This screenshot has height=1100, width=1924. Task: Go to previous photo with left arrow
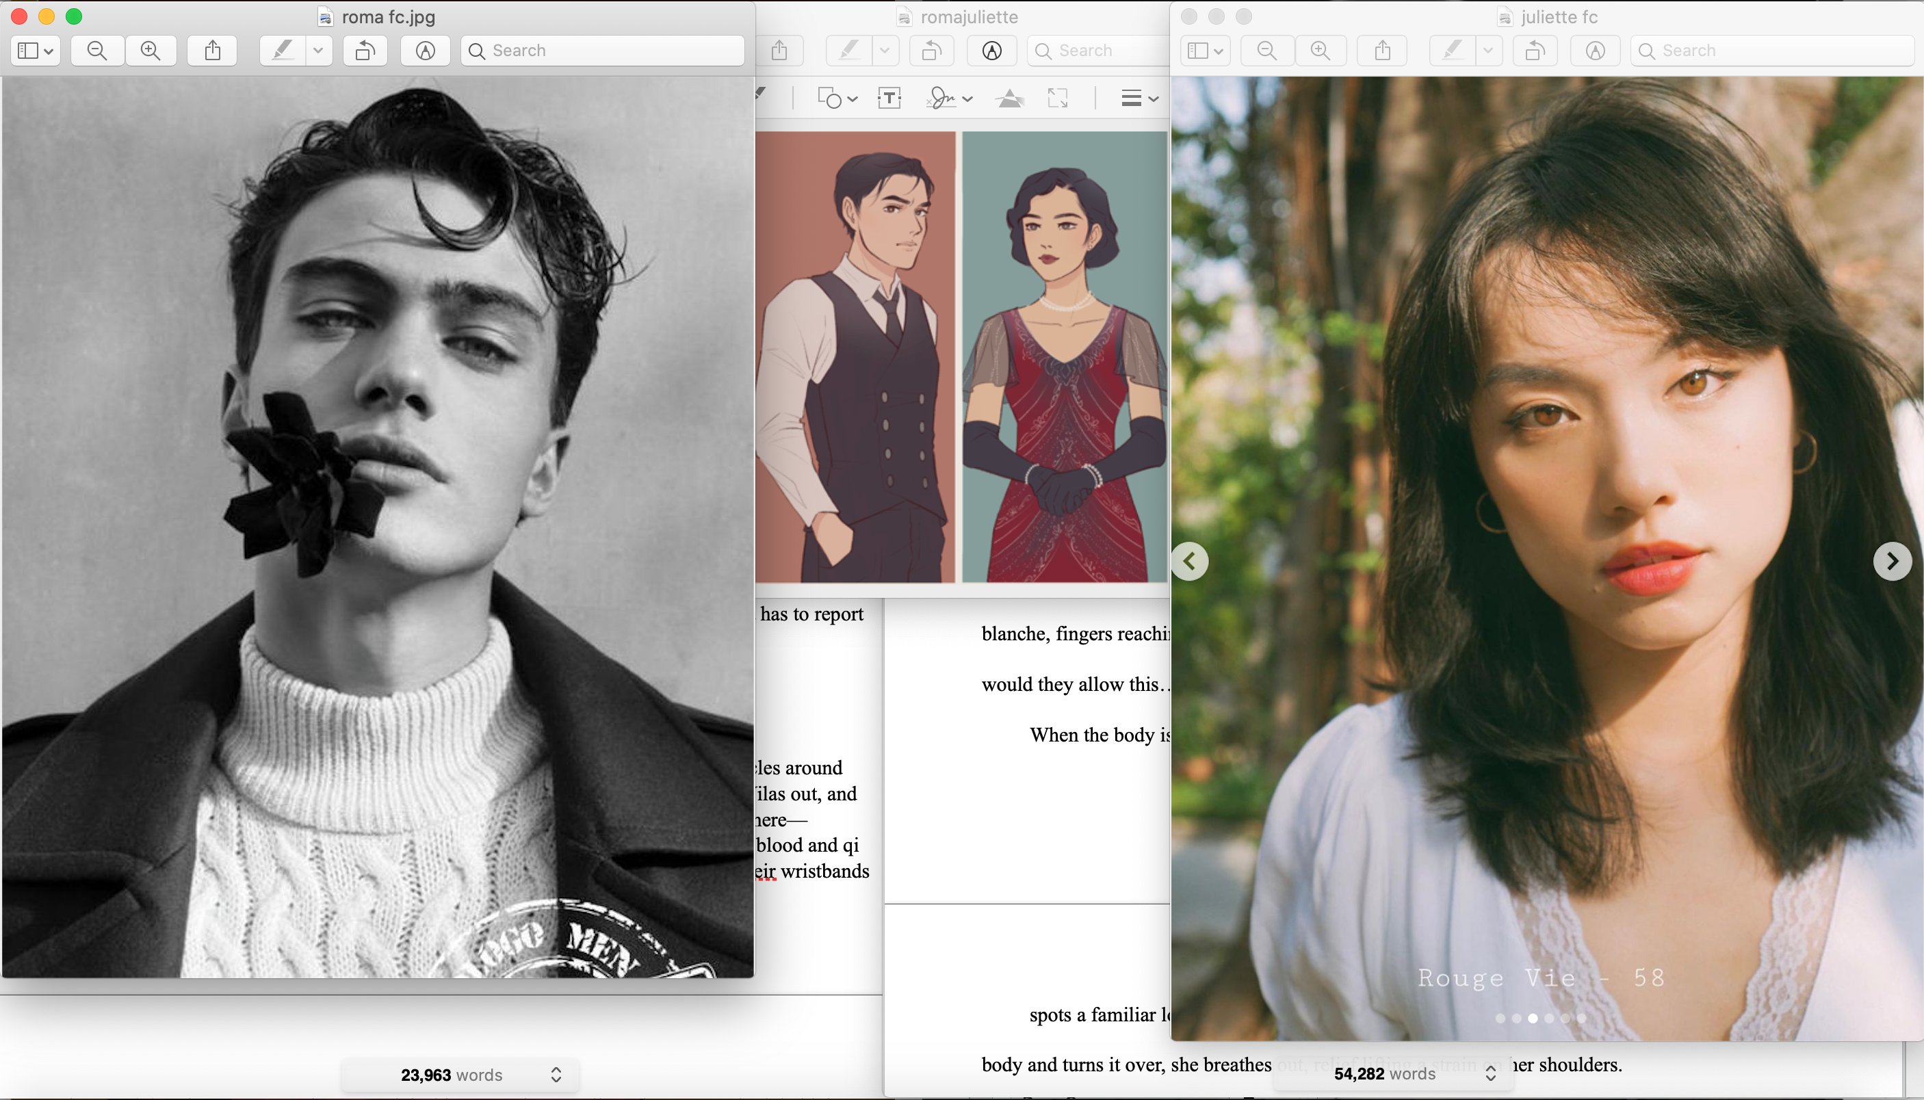pos(1190,562)
